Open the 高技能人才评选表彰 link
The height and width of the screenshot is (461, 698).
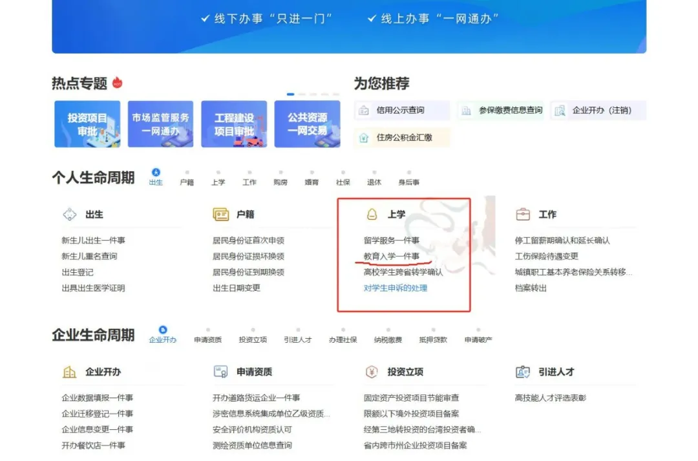(x=551, y=398)
